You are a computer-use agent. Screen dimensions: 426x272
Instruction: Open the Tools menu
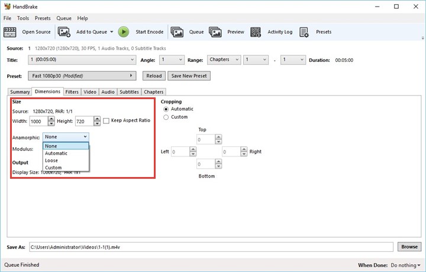[x=23, y=18]
